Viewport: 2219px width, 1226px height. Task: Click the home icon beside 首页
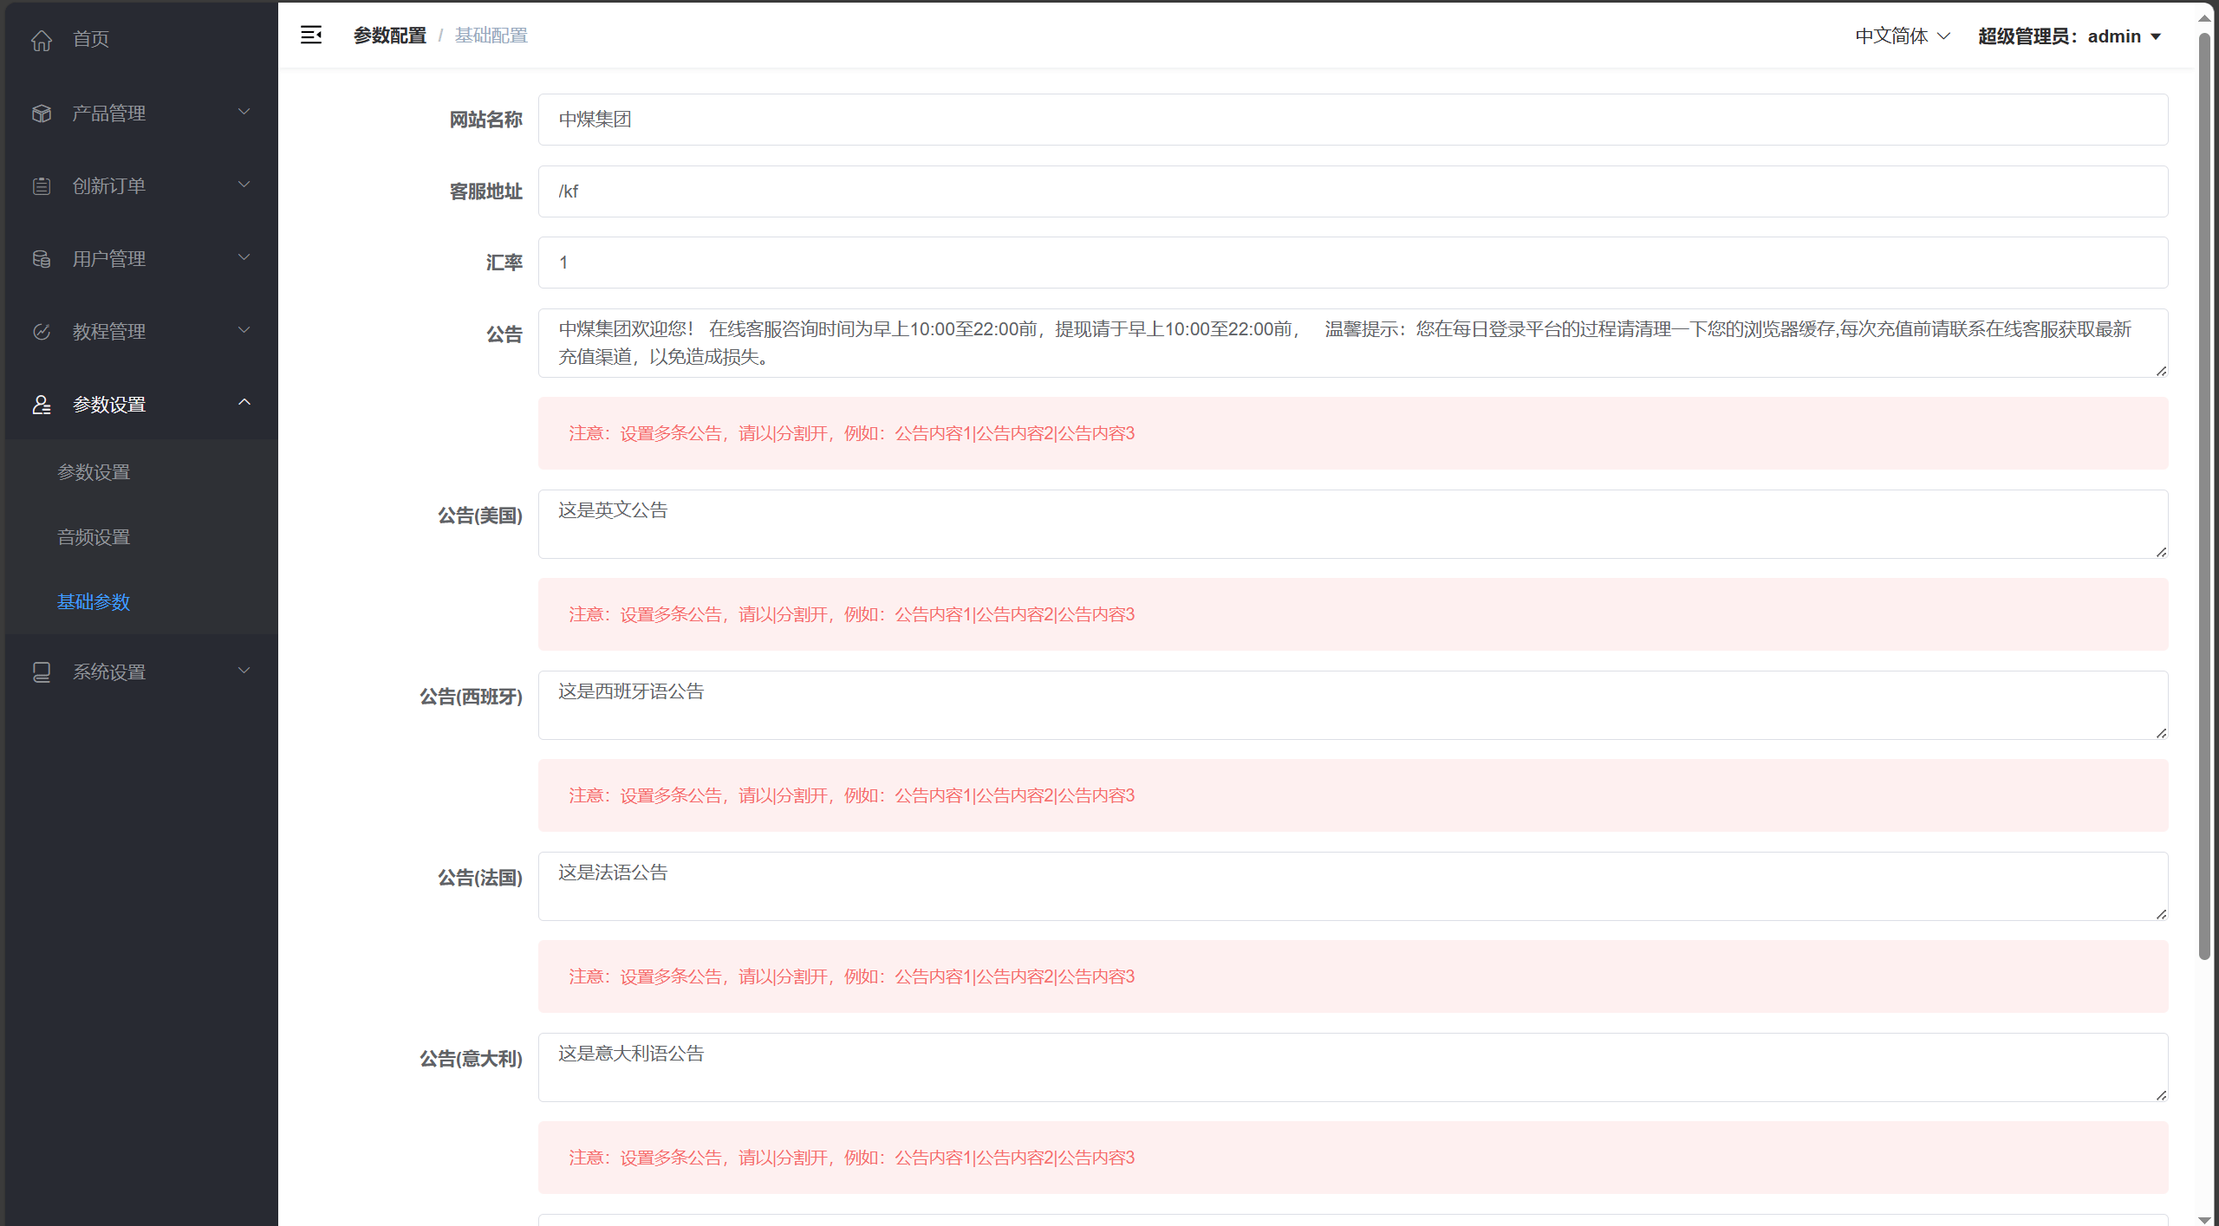(42, 40)
